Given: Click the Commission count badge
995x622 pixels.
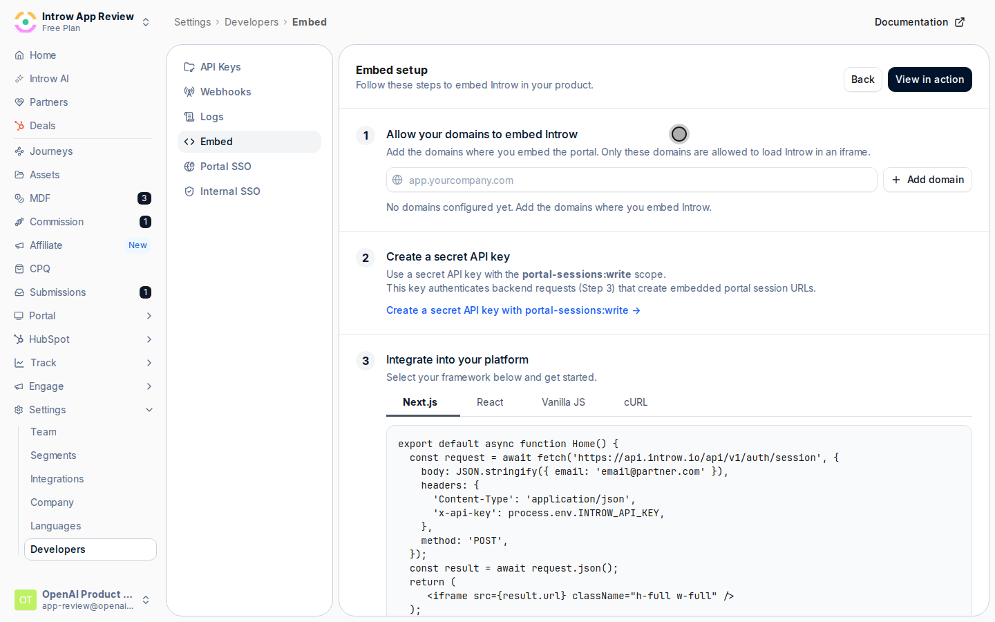Looking at the screenshot, I should click(x=145, y=222).
